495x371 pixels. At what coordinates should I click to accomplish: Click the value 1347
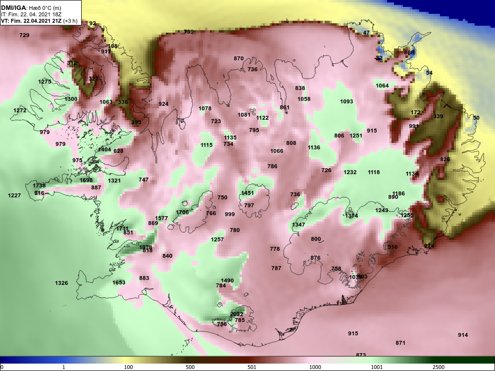pyautogui.click(x=298, y=225)
